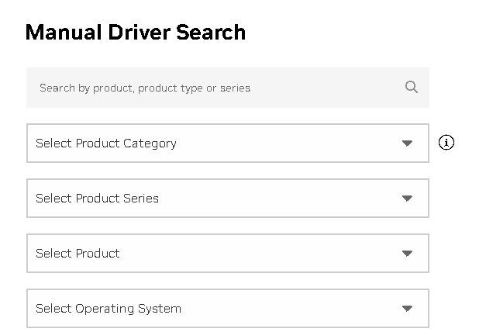Click the empty middle of the Product Series box

279,199
